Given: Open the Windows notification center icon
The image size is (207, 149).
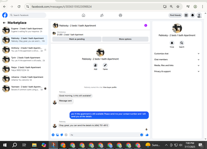Looking at the screenshot, I should [201, 145].
